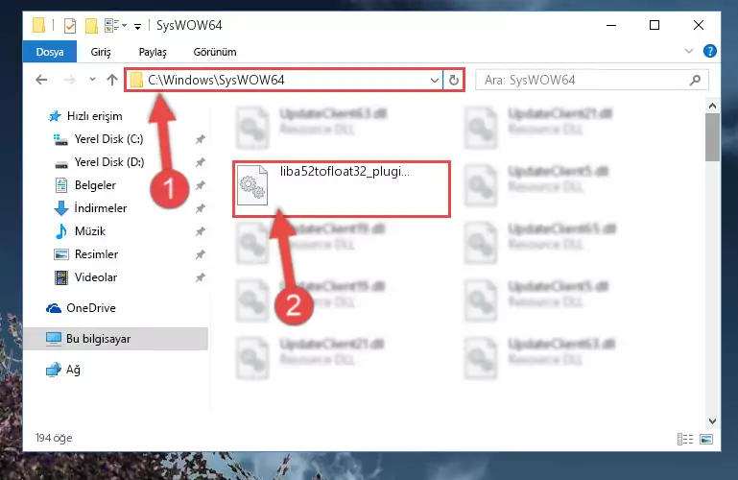This screenshot has height=480, width=738.
Task: Select Ağ in navigation pane
Action: pos(73,370)
